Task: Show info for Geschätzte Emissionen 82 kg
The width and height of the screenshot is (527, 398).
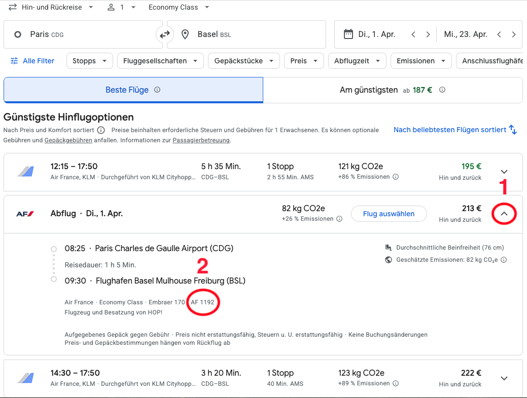Action: 504,260
